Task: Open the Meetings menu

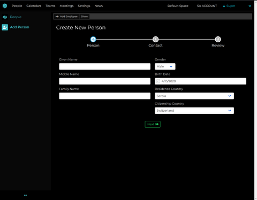Action: coord(66,6)
